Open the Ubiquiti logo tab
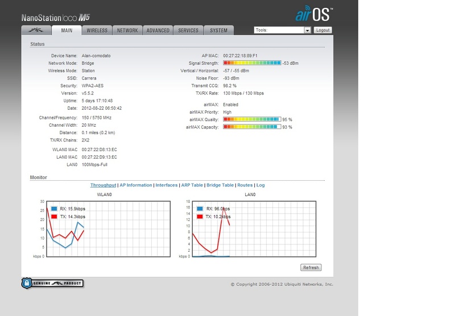The image size is (455, 316). (x=36, y=30)
